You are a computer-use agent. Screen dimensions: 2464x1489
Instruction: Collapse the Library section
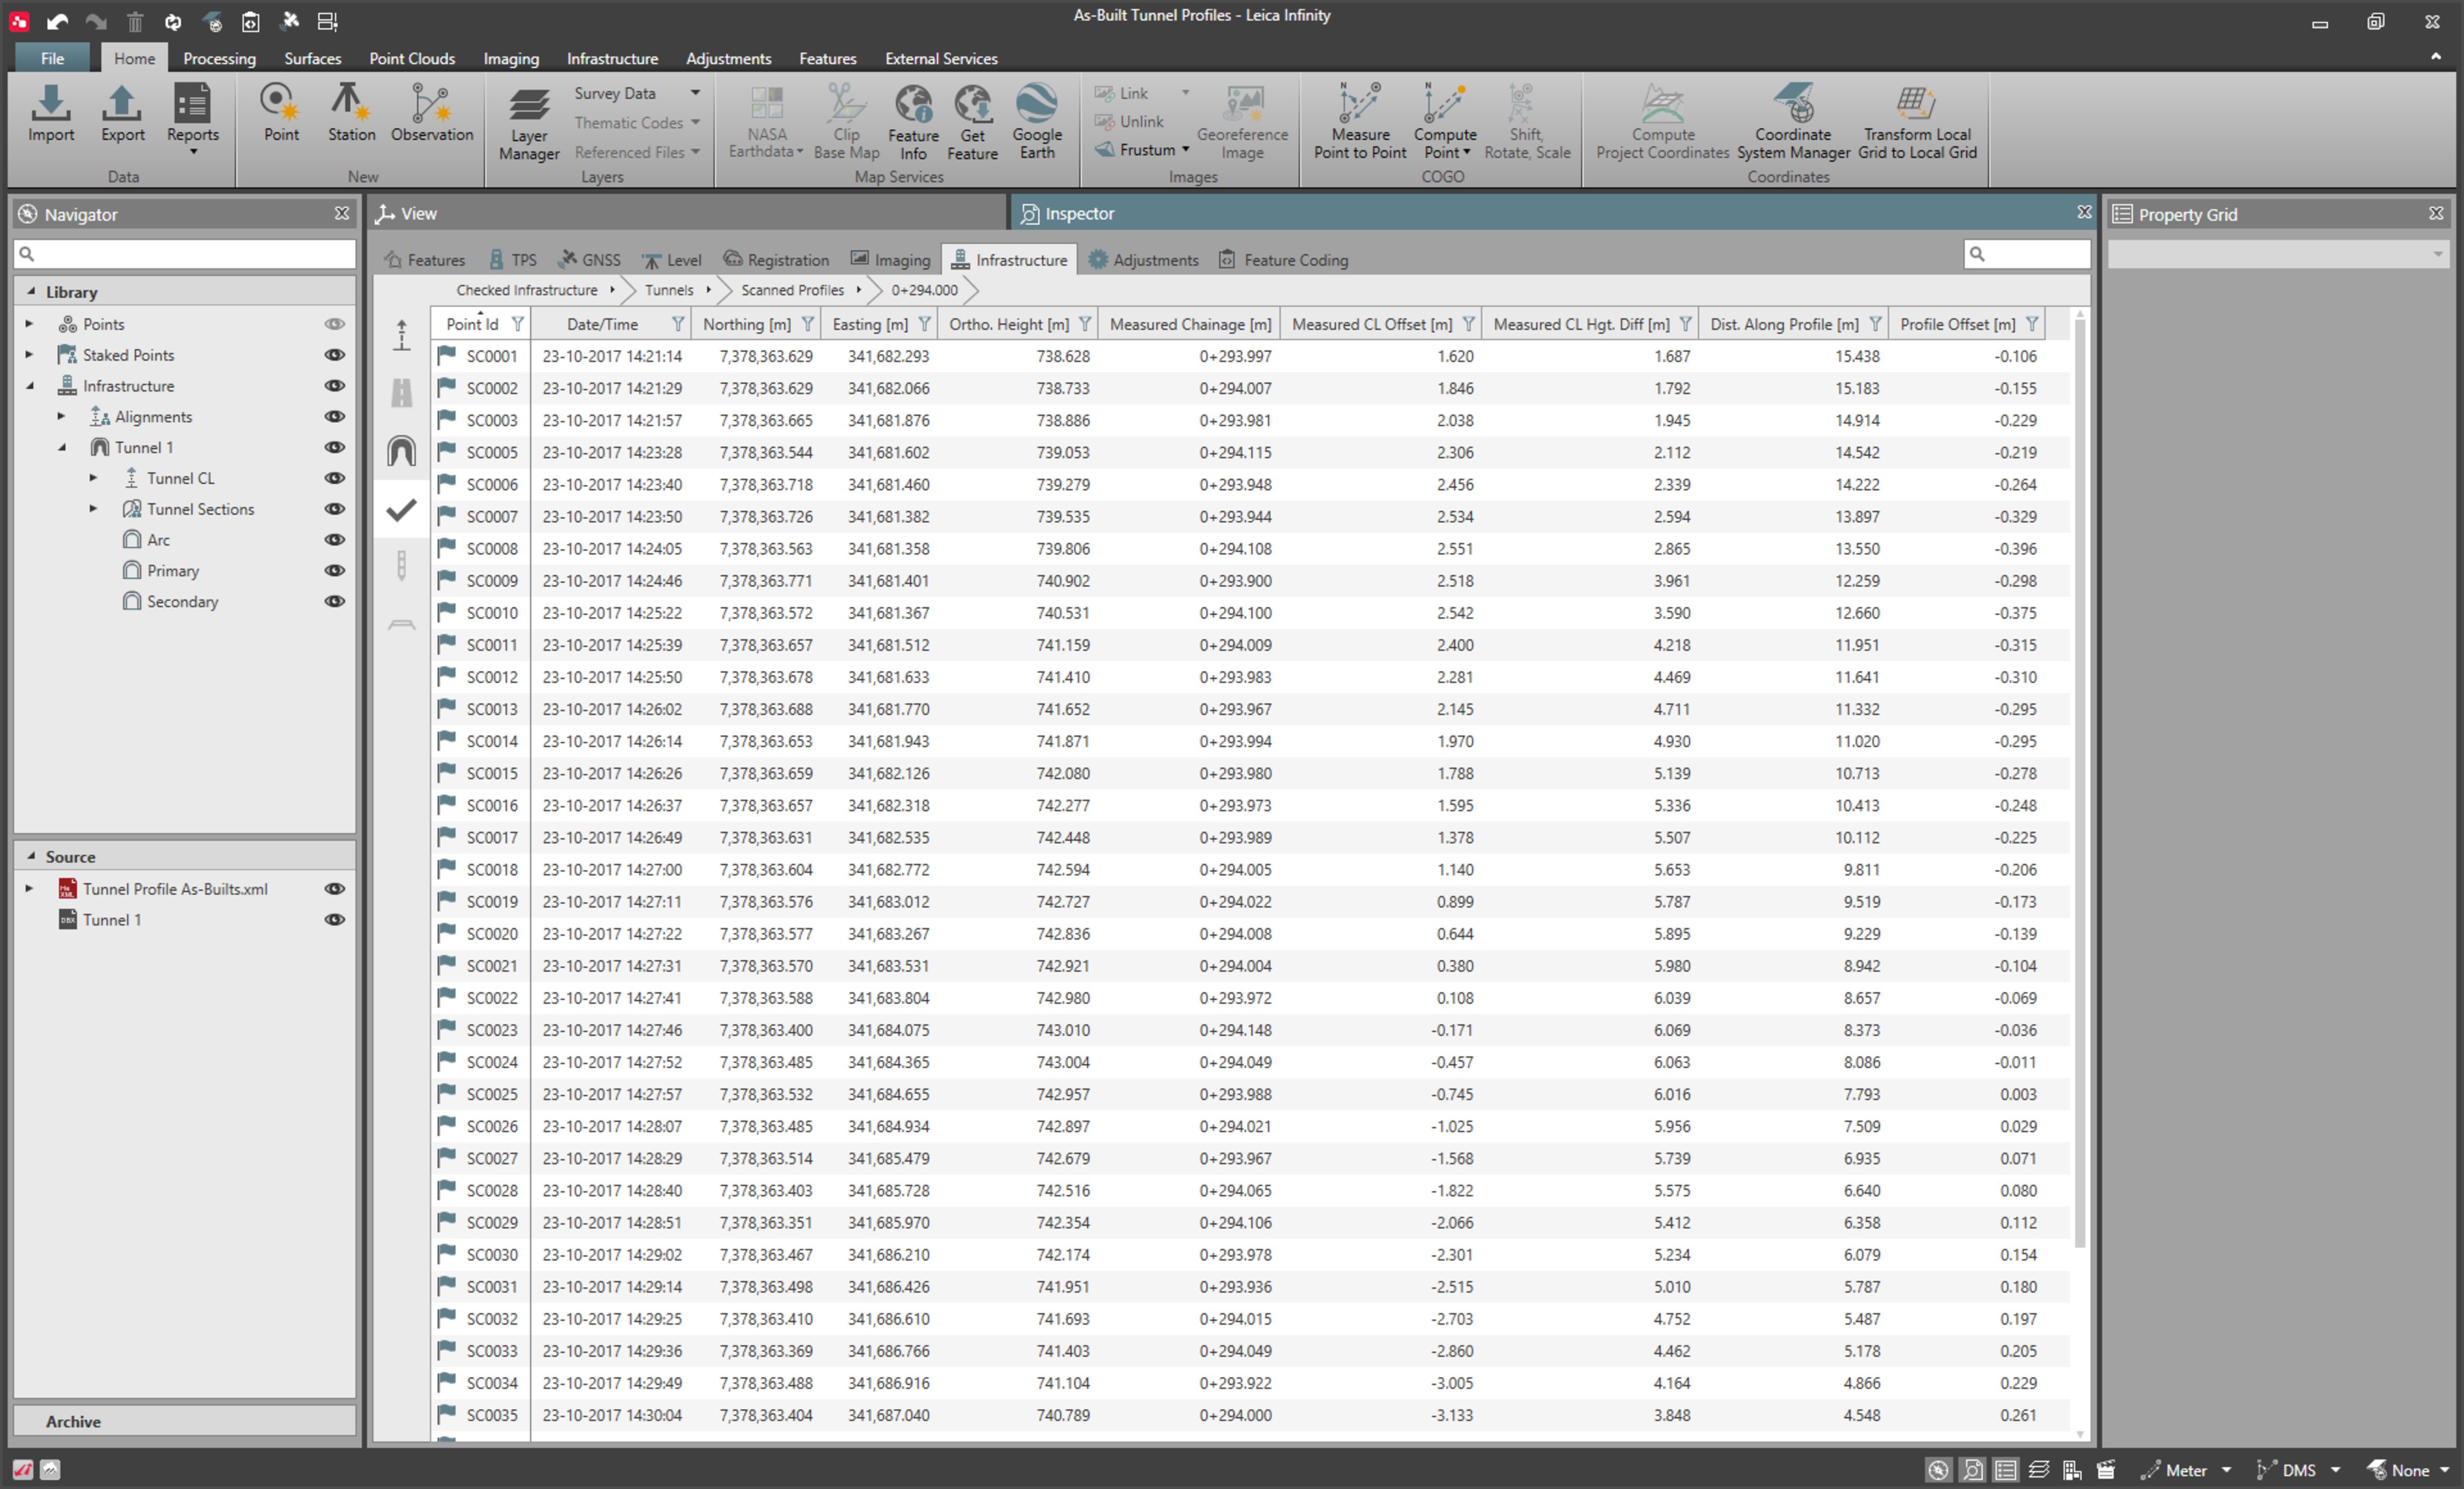click(x=31, y=292)
